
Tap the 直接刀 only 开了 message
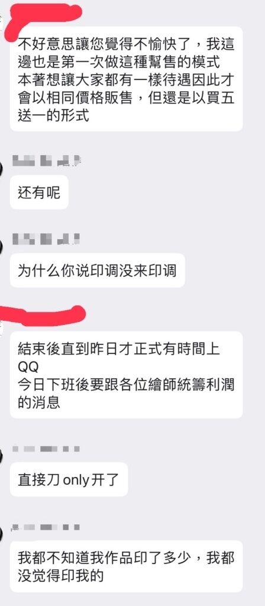(69, 479)
